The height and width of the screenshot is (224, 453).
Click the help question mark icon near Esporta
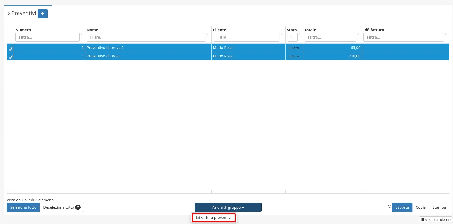coord(389,207)
